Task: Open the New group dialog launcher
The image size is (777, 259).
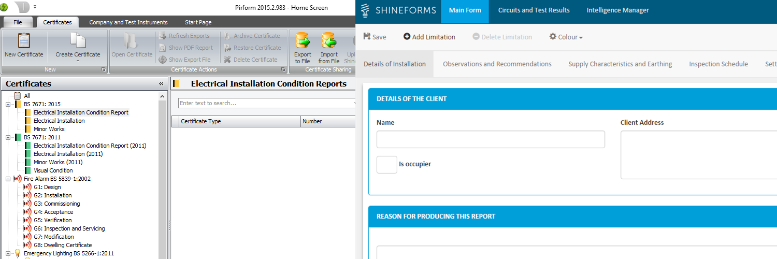Action: click(104, 69)
